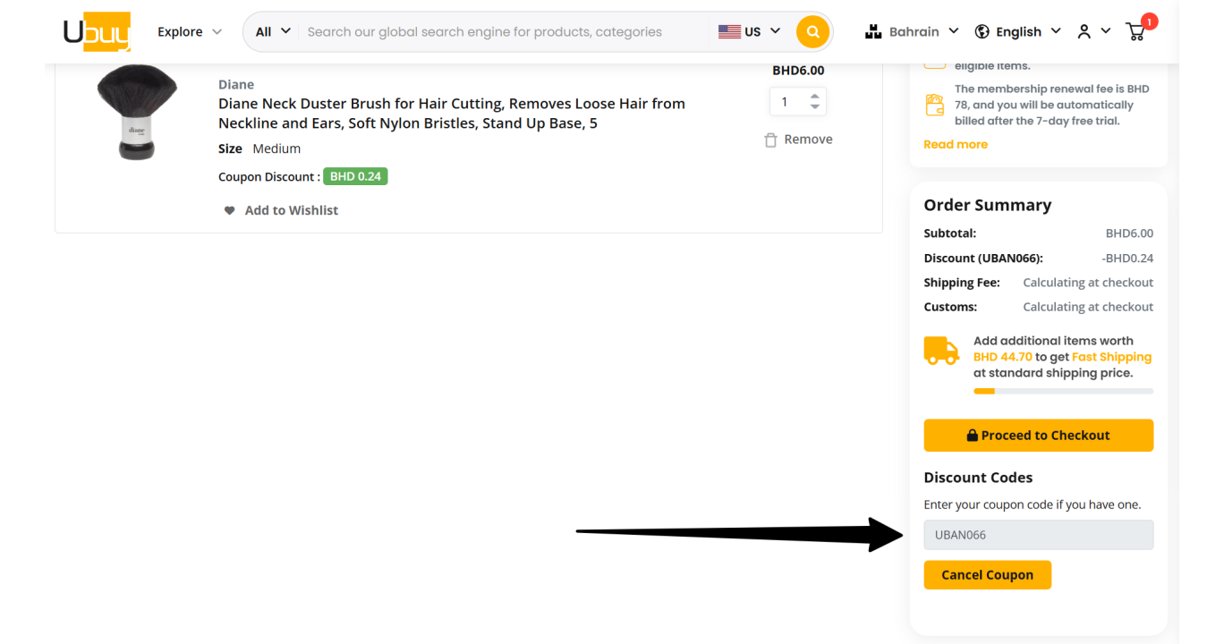Viewport: 1224px width, 644px height.
Task: Click the Add to Wishlist link
Action: coord(292,210)
